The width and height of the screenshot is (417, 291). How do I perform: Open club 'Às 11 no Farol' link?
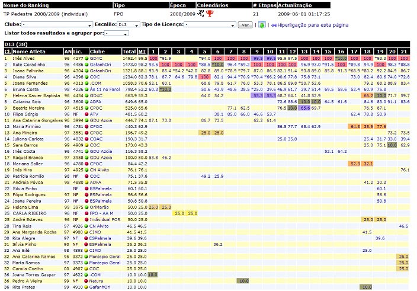(x=105, y=89)
